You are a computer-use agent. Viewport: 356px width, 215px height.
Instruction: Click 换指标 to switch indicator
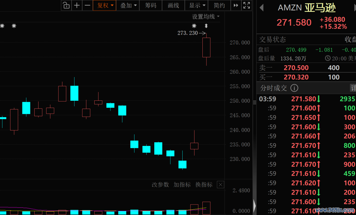204,185
